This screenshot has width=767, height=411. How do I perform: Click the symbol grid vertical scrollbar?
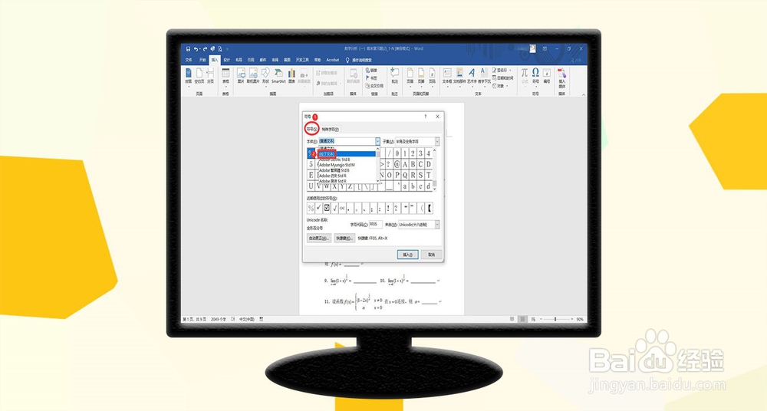pos(435,169)
